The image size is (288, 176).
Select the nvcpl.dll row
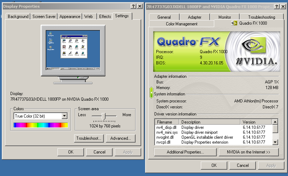click(214, 142)
